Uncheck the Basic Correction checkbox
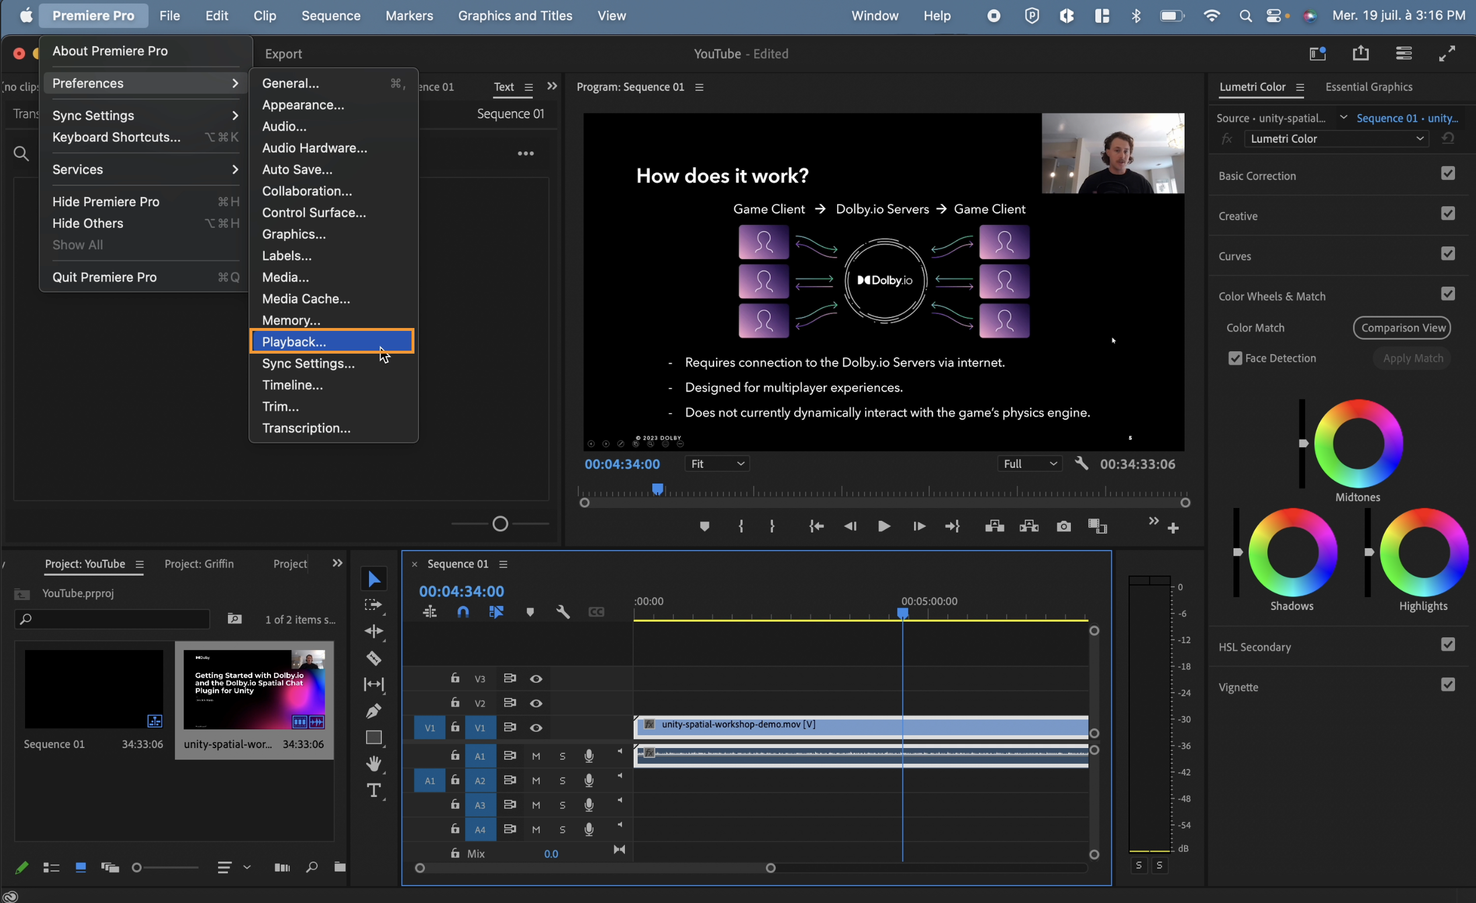The image size is (1476, 903). 1447,174
